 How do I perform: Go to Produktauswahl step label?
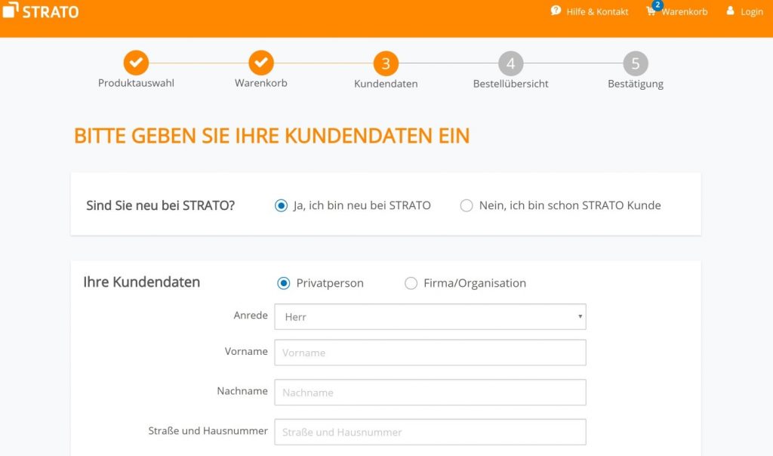coord(136,83)
